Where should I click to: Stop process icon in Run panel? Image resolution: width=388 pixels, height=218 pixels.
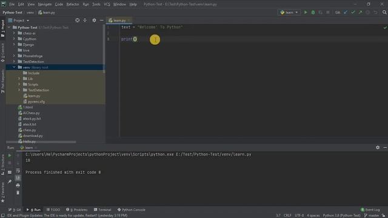10,163
